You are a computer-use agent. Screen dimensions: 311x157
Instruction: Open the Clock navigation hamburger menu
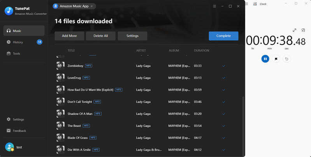point(246,4)
